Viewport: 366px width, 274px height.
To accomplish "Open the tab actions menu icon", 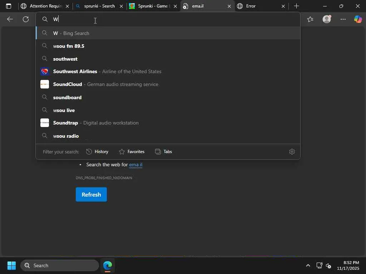I will pyautogui.click(x=9, y=6).
